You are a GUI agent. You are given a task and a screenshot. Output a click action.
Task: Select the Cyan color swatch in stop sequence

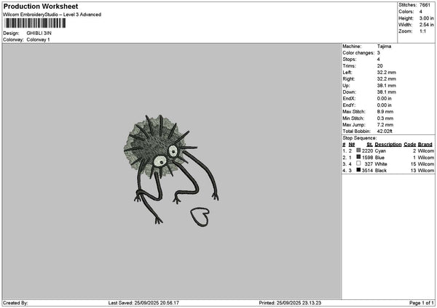(358, 150)
